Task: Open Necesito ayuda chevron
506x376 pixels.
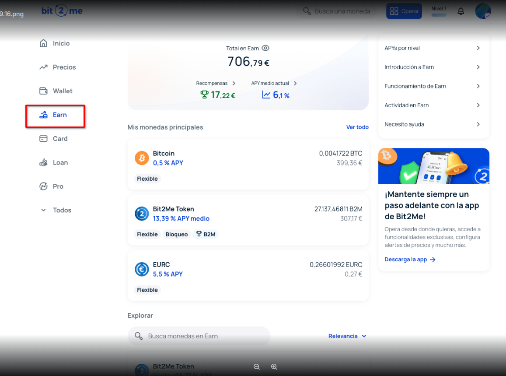Action: [478, 124]
